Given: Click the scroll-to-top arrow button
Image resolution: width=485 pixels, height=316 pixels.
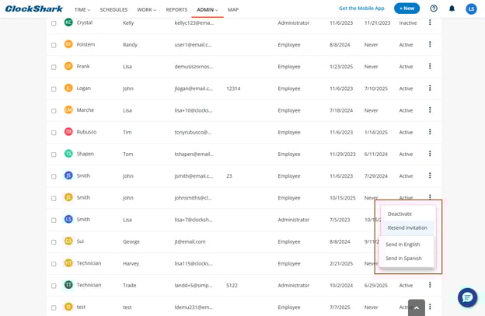Looking at the screenshot, I should tap(417, 307).
